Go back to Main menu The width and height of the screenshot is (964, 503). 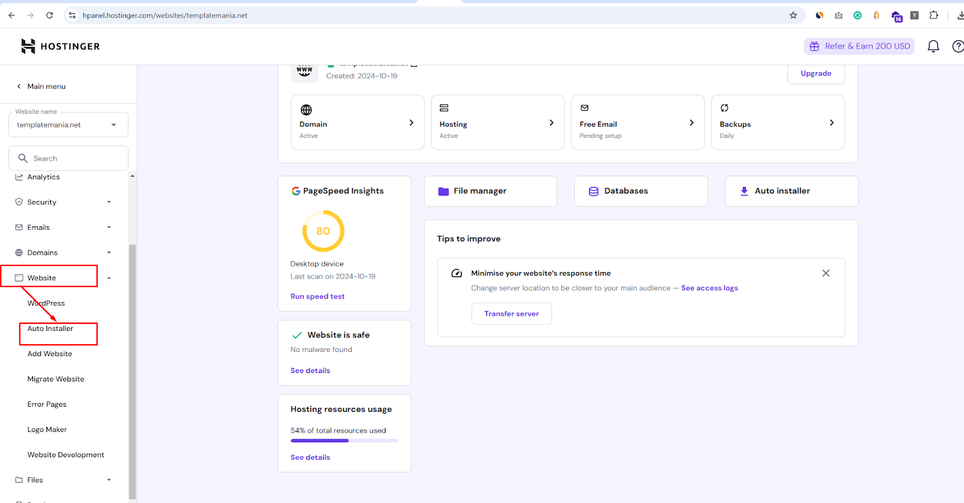click(x=41, y=87)
